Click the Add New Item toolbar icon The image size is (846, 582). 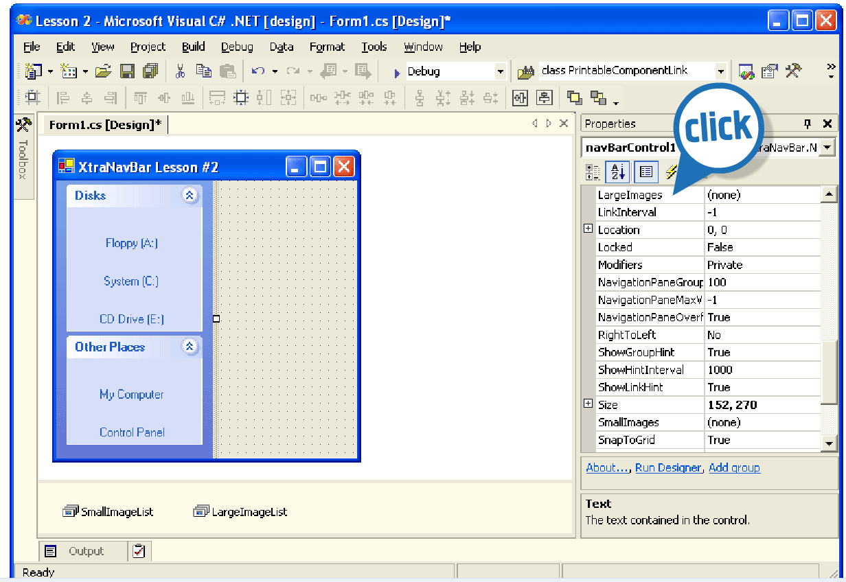[x=69, y=71]
